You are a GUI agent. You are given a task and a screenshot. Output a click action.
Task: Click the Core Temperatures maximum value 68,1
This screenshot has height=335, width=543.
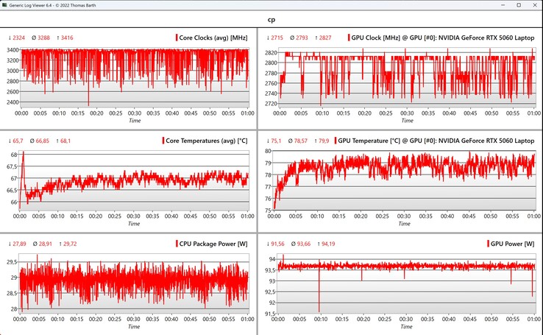click(x=65, y=141)
